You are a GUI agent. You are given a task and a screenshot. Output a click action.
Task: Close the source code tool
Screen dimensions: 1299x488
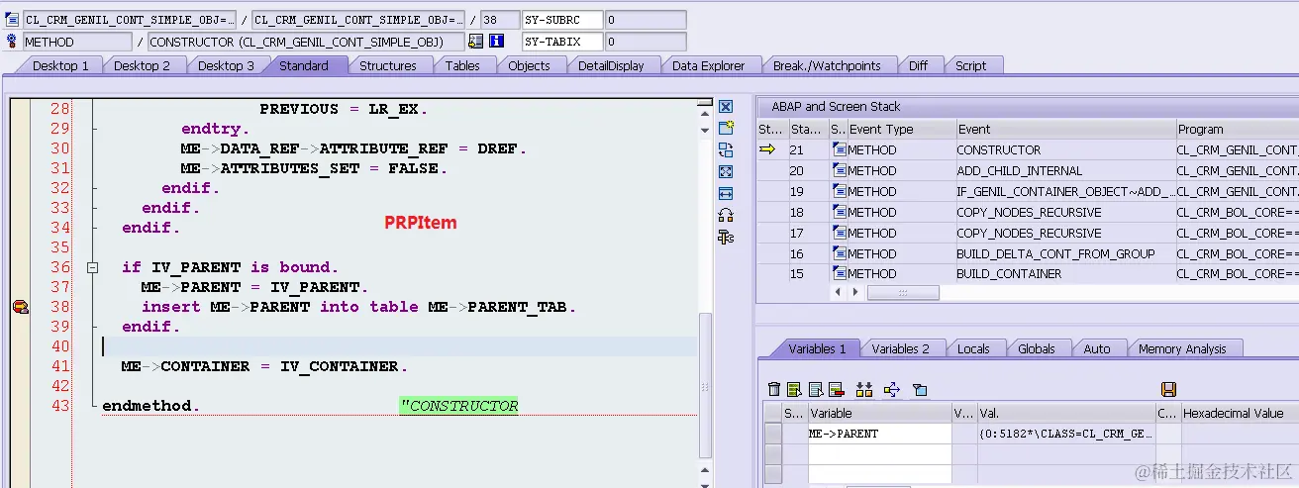[726, 107]
